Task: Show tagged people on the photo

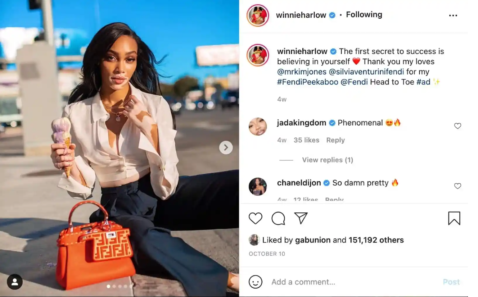Action: tap(15, 282)
